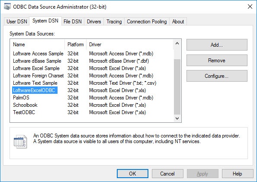Click the list scroll down arrow
This screenshot has height=182, width=257.
coord(177,118)
